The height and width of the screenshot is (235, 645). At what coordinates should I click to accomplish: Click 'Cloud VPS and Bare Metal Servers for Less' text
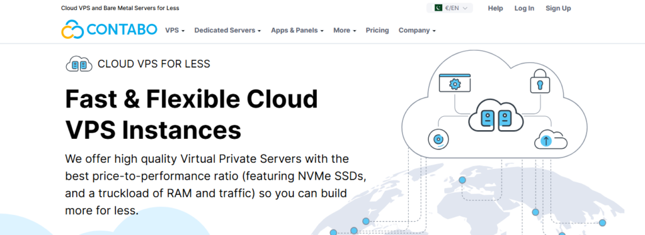pos(120,8)
